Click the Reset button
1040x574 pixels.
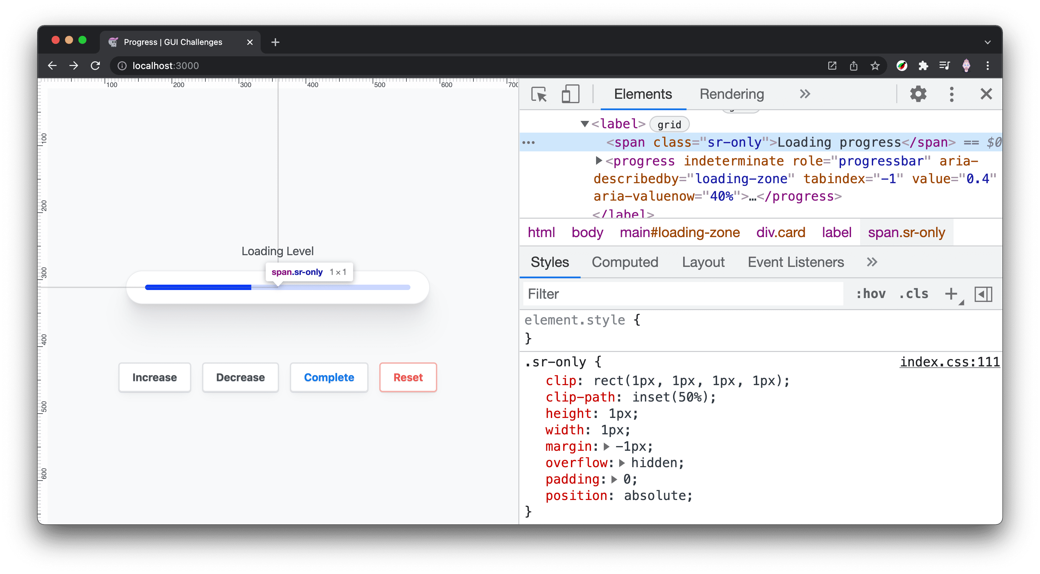tap(408, 377)
